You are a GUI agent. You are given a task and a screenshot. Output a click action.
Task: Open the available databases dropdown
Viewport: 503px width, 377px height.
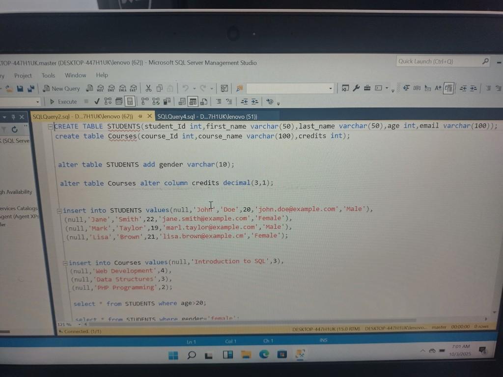pos(37,102)
